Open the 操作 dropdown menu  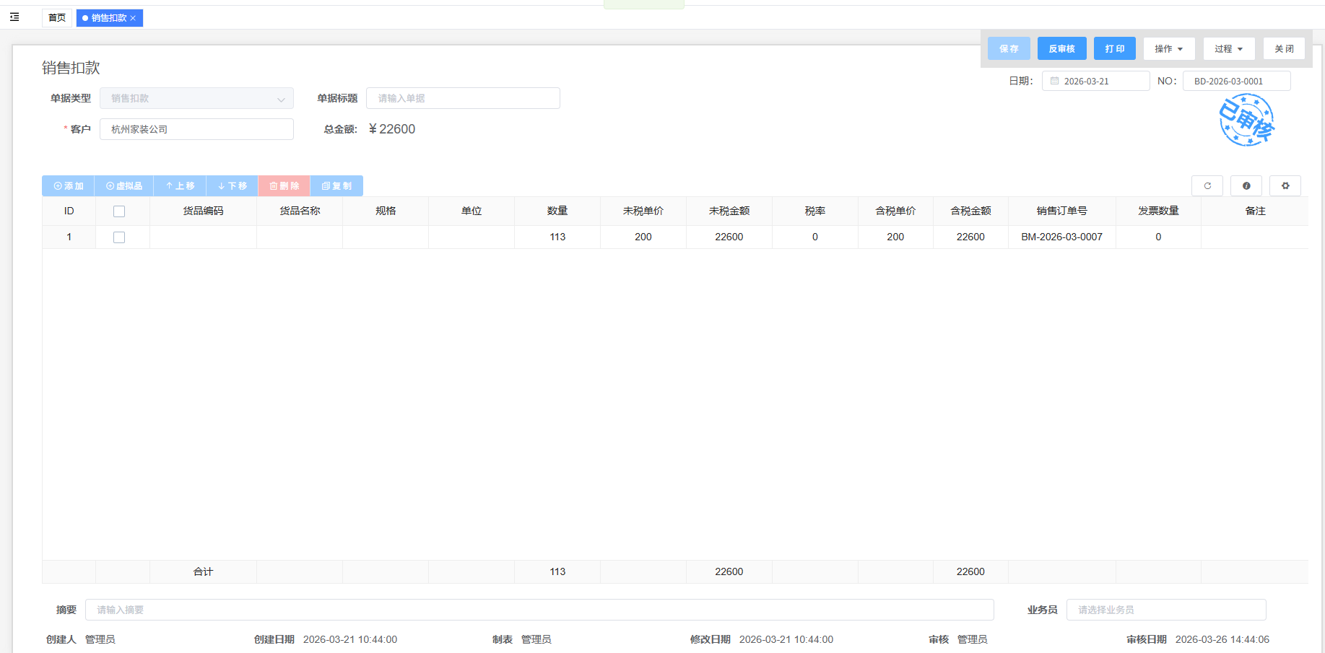pos(1168,49)
